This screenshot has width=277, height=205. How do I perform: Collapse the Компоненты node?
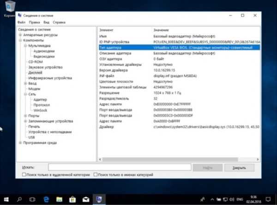click(x=20, y=40)
